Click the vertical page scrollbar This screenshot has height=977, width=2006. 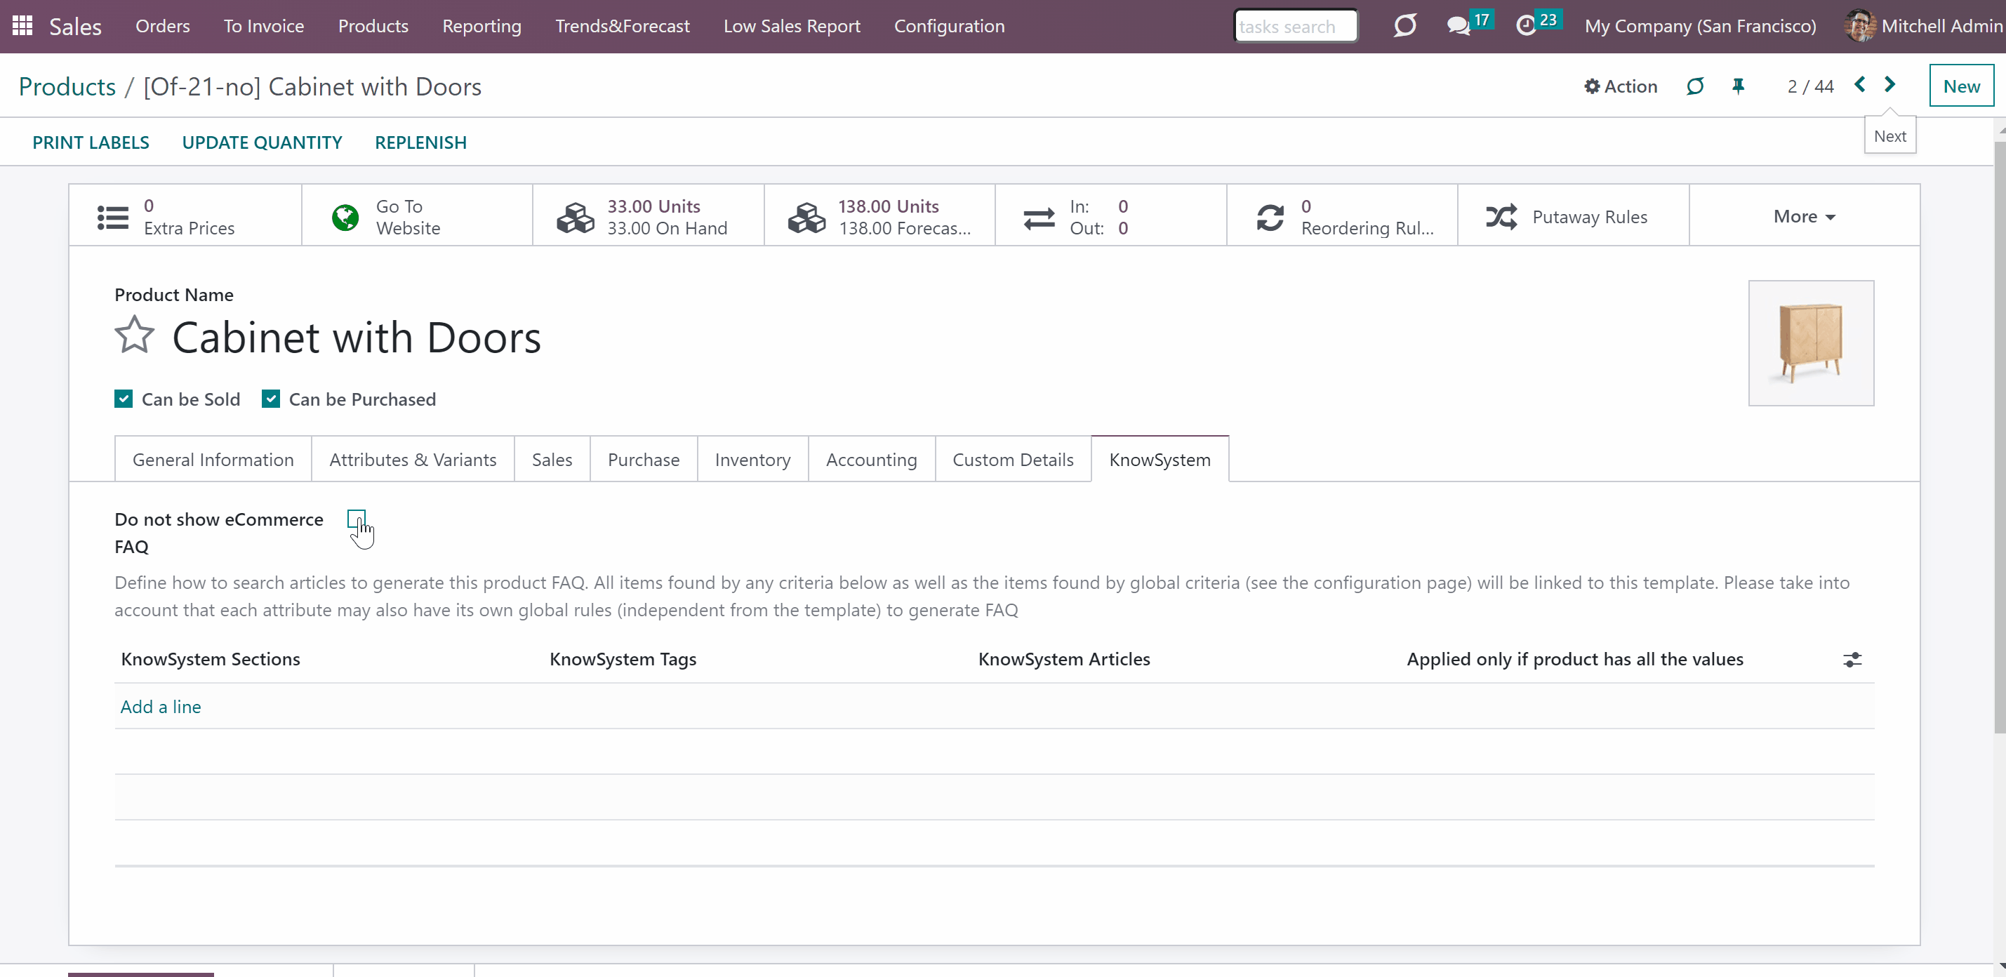click(2000, 436)
